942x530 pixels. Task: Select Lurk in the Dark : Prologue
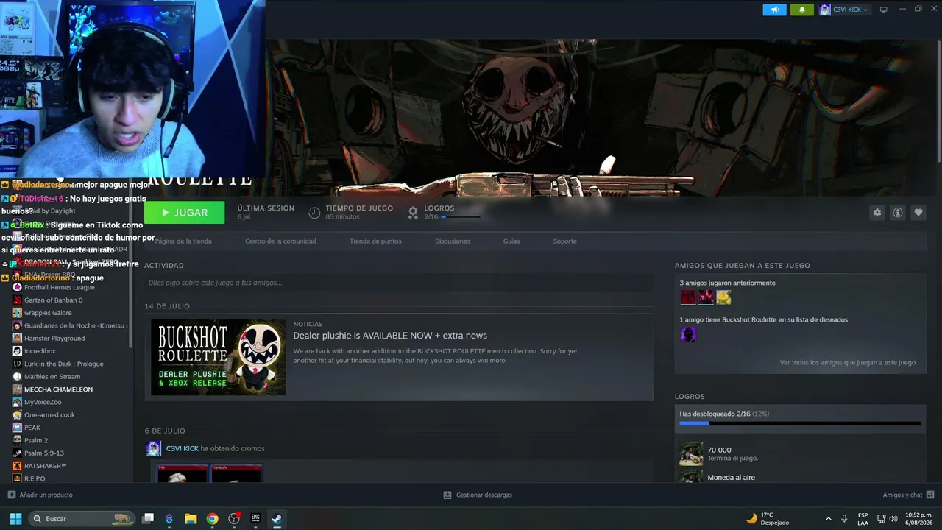pos(63,364)
